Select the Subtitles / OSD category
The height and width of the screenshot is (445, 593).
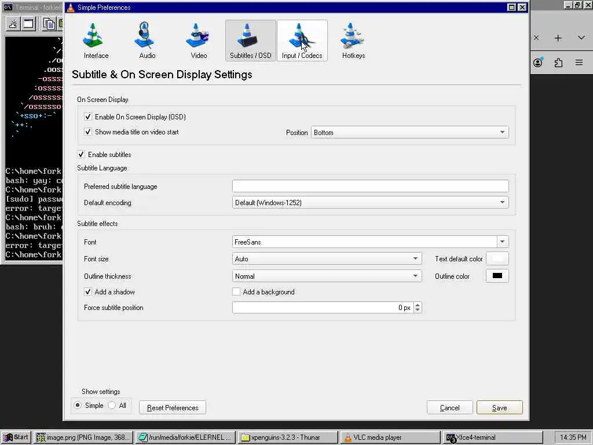pyautogui.click(x=250, y=41)
